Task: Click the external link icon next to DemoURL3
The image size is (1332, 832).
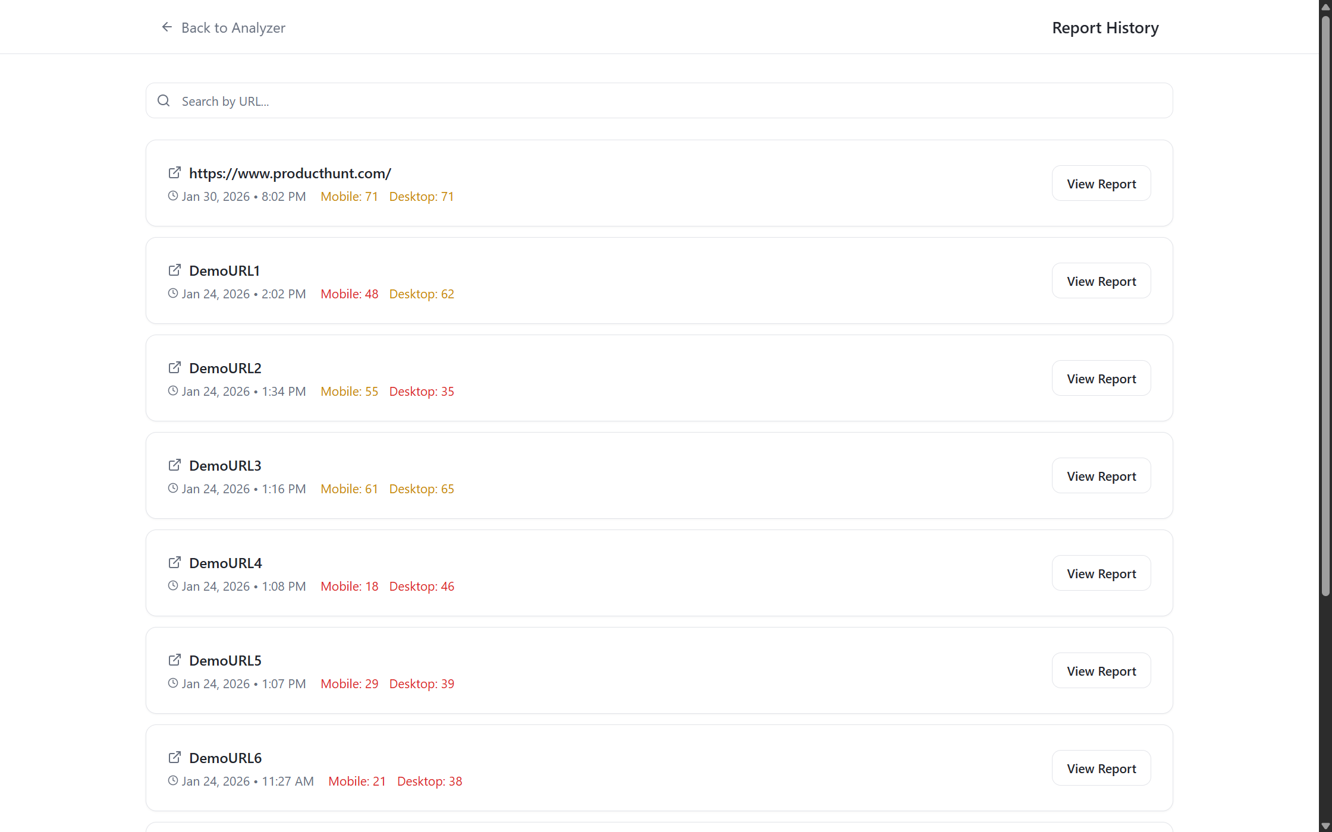Action: pyautogui.click(x=174, y=464)
